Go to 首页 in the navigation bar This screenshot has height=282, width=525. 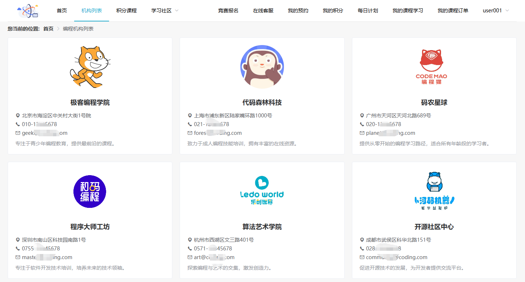[x=62, y=11]
